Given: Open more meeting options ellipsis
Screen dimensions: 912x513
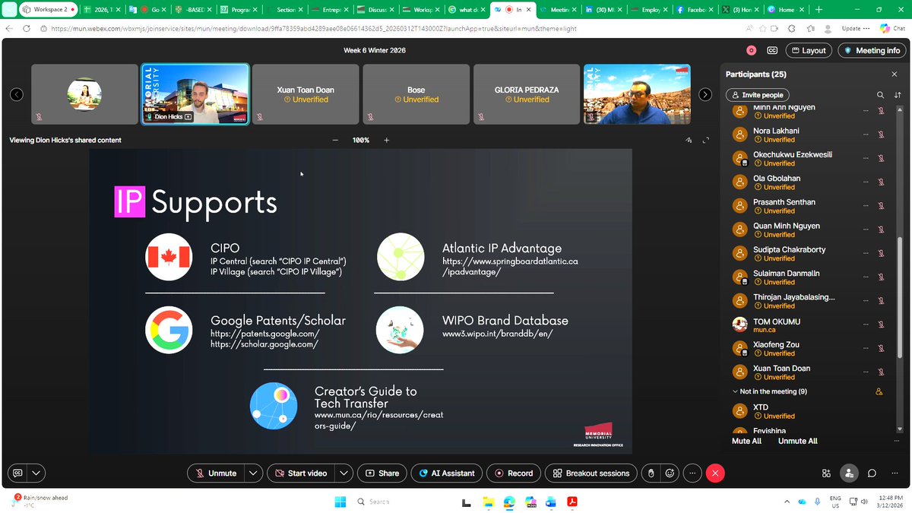Looking at the screenshot, I should click(x=692, y=473).
